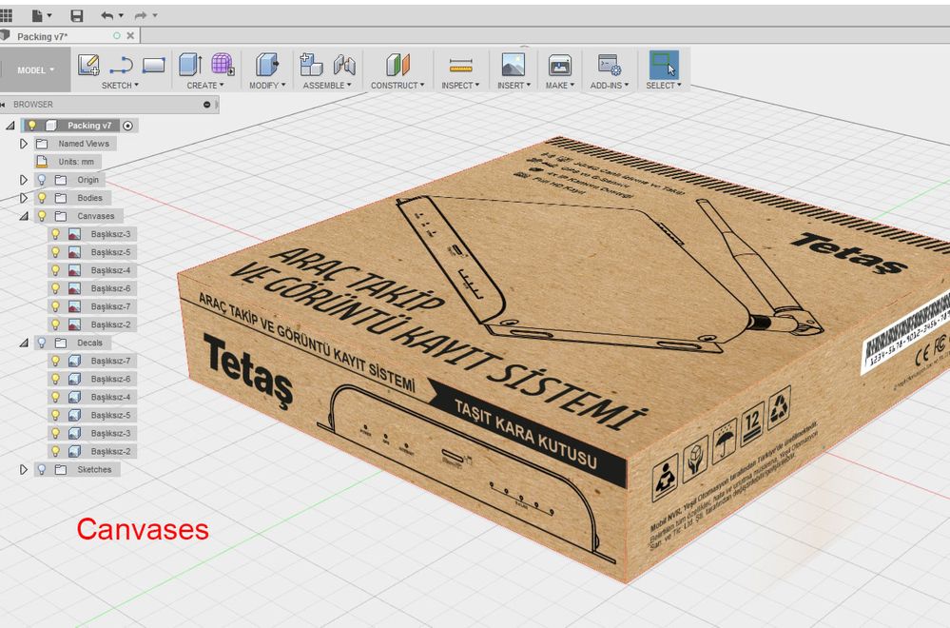
Task: Open the INSERT menu
Action: click(x=514, y=86)
